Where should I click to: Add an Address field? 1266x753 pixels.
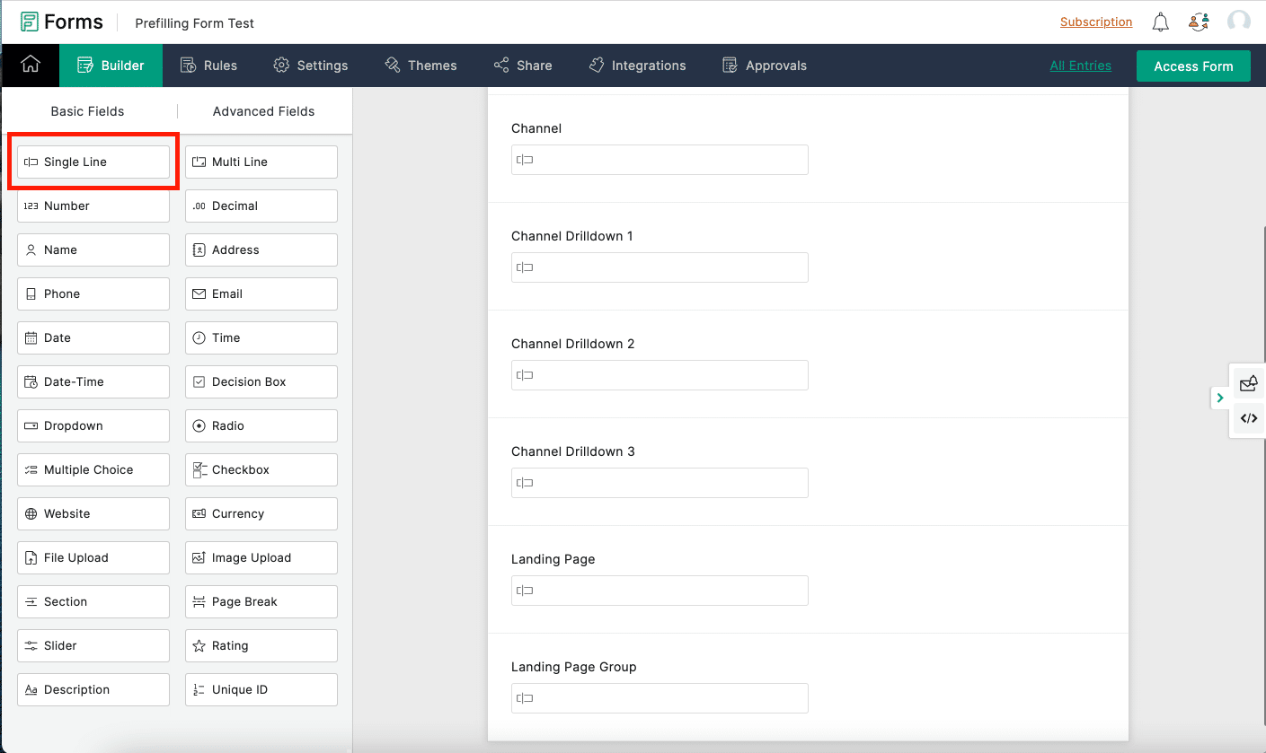pyautogui.click(x=261, y=250)
